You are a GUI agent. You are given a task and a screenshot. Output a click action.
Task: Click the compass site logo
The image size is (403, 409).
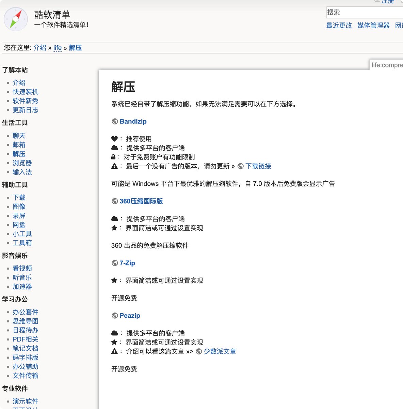16,19
